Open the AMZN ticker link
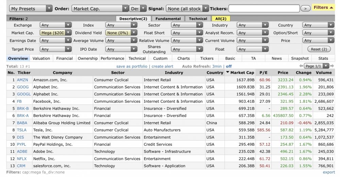 pos(23,80)
